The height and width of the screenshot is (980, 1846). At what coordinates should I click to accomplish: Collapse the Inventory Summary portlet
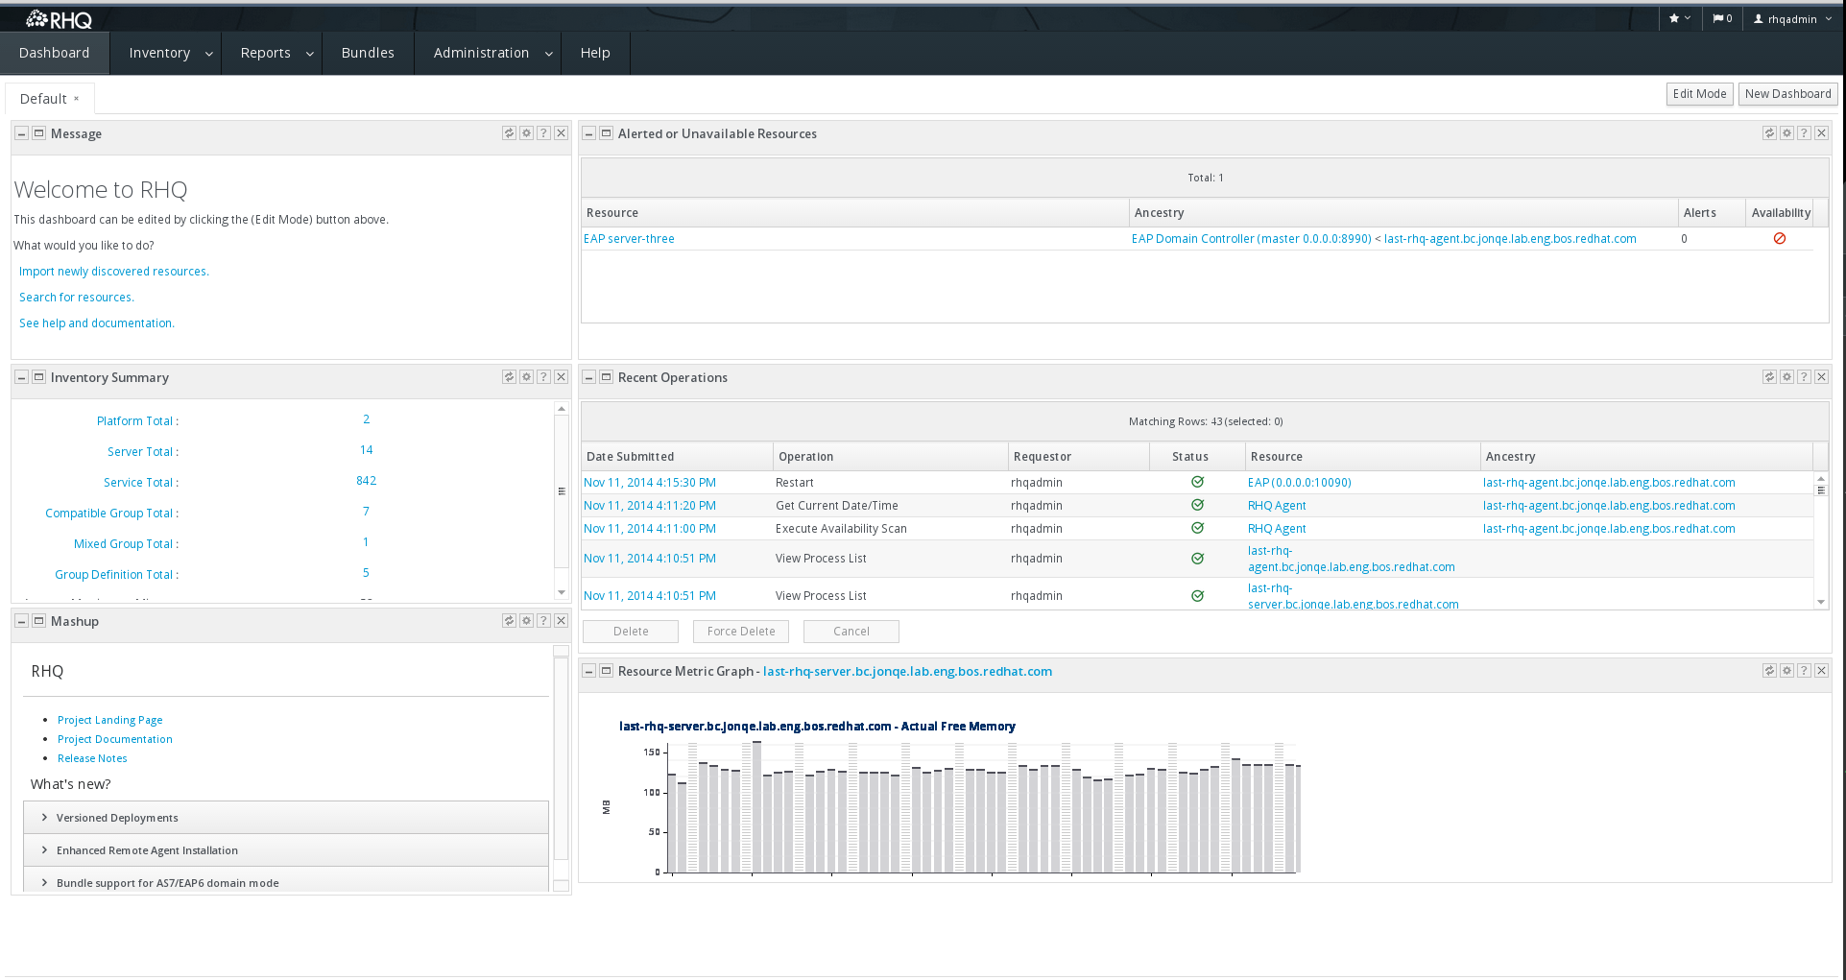point(21,377)
